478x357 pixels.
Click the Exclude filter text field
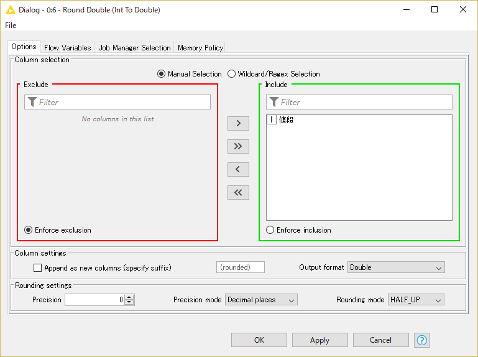[x=117, y=102]
